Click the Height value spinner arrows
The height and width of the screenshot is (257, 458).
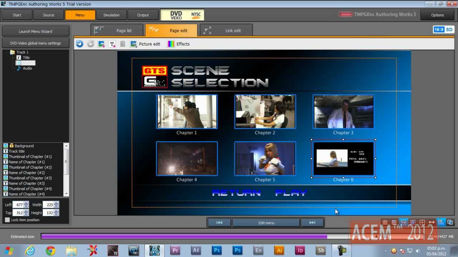tap(56, 213)
